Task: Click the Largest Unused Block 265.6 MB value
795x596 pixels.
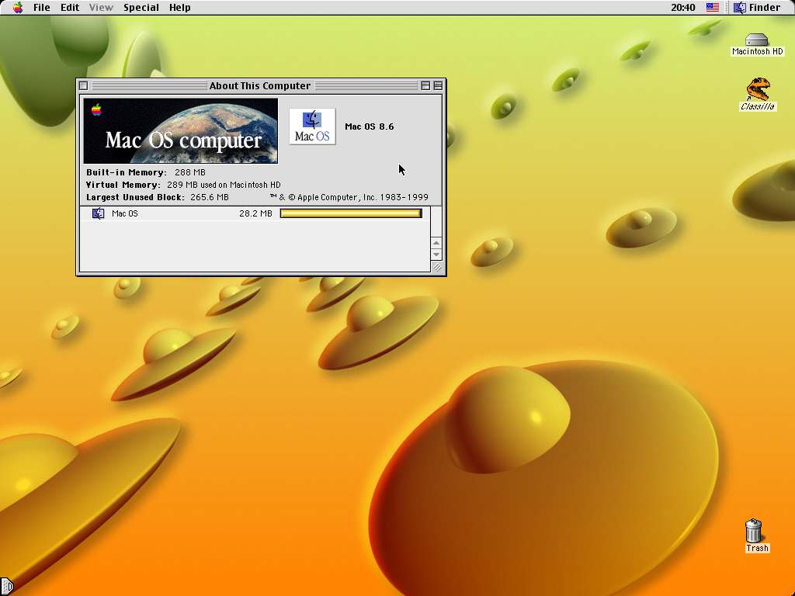Action: [210, 197]
